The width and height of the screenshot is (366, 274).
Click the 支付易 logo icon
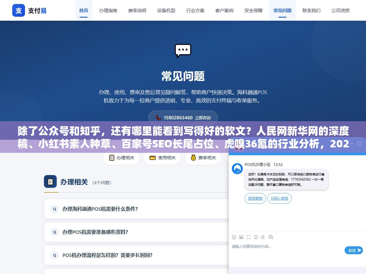[19, 10]
